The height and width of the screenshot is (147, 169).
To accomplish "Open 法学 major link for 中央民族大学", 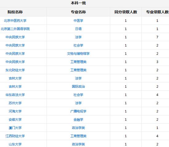I will [x=78, y=37].
